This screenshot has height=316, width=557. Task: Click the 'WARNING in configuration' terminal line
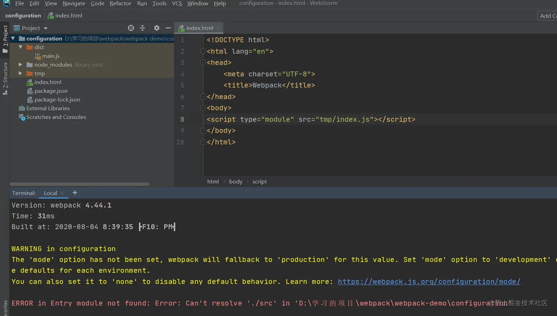[x=63, y=249]
